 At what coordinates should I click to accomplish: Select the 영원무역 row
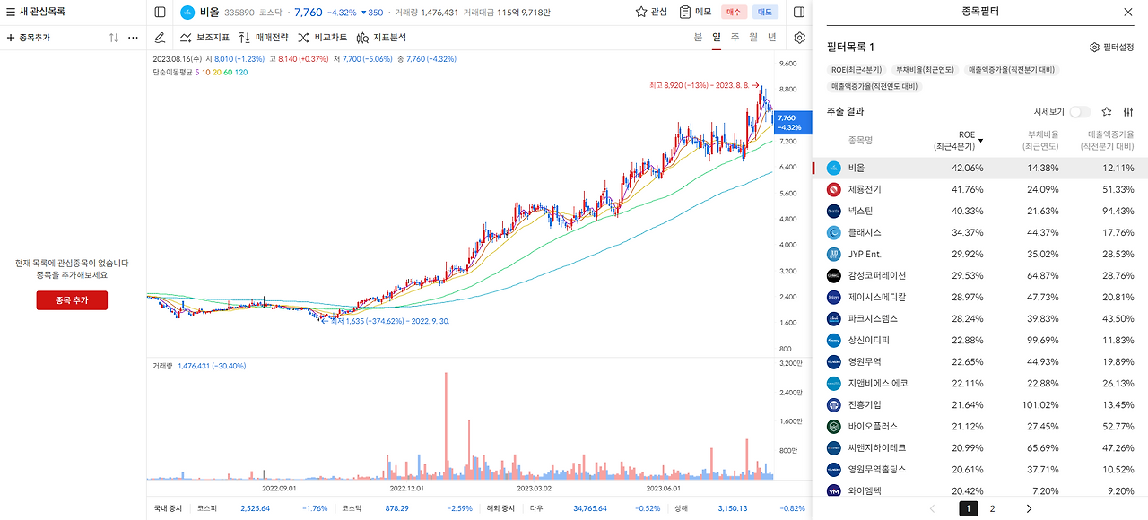pos(980,361)
